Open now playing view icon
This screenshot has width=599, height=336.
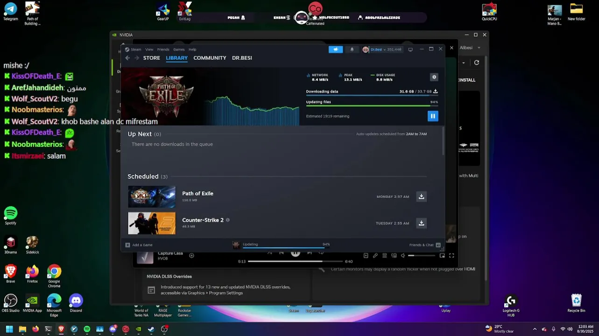coord(366,256)
